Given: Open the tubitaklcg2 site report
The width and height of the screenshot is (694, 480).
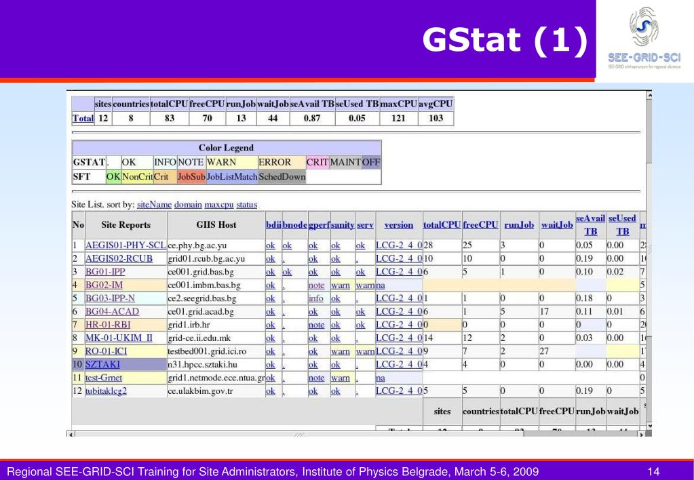Looking at the screenshot, I should 107,391.
